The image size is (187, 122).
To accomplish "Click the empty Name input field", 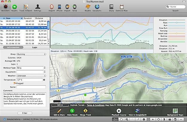I will point(31,87).
